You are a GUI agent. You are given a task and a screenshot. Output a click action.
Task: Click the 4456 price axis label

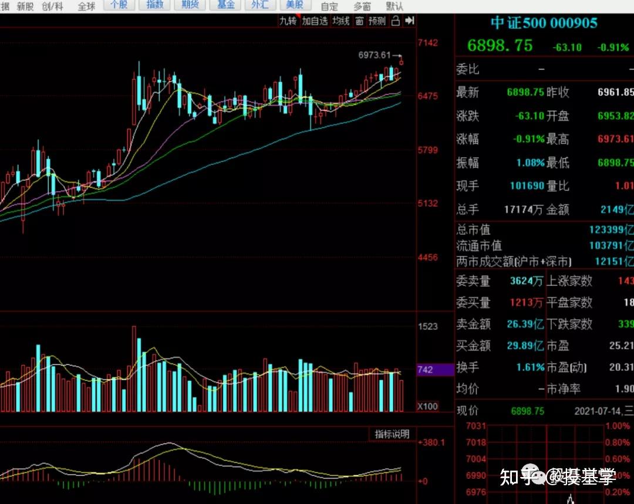pos(428,257)
